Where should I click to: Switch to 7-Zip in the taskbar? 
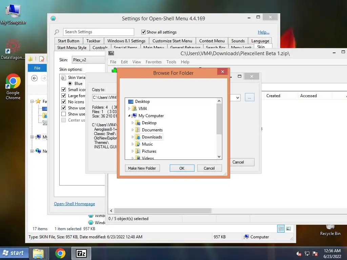pyautogui.click(x=81, y=253)
